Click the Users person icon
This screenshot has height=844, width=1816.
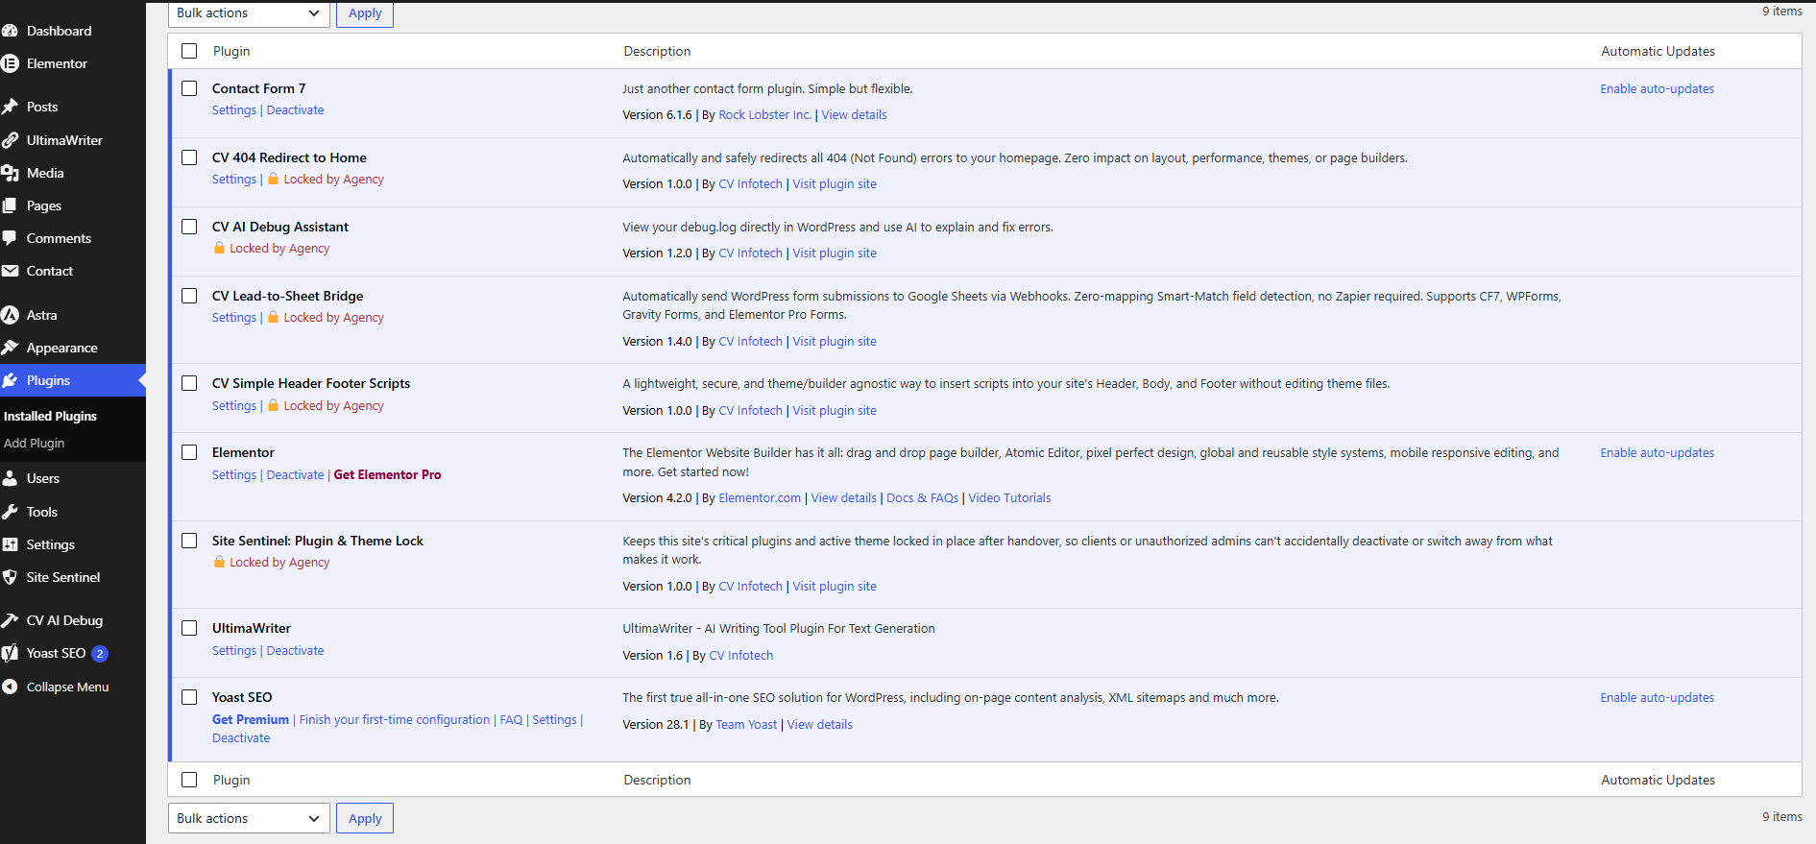click(11, 478)
